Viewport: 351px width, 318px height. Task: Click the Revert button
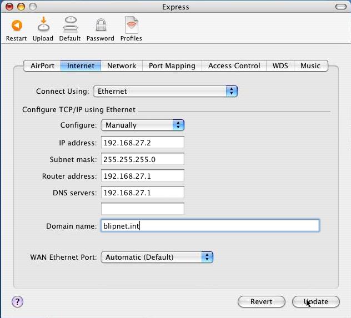click(x=261, y=302)
